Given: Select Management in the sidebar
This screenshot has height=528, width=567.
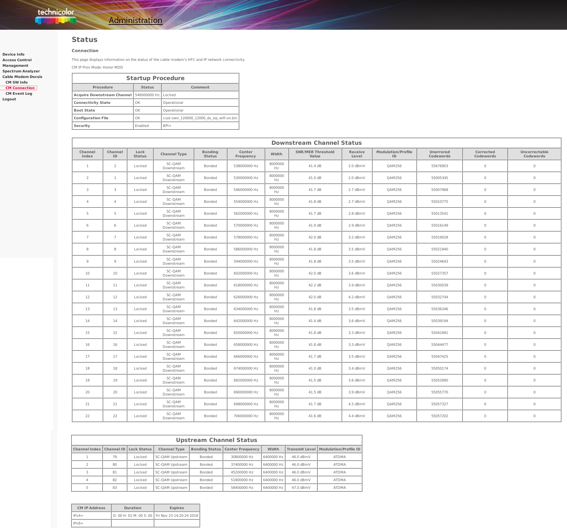Looking at the screenshot, I should point(15,66).
